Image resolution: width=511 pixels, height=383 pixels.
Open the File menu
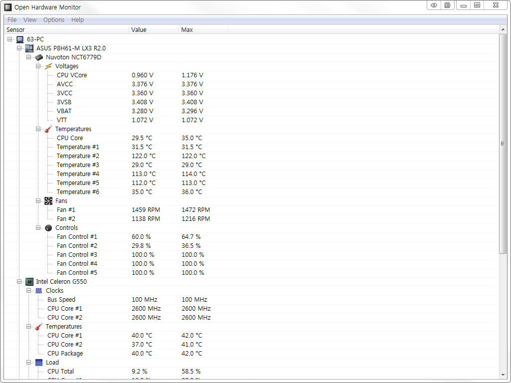pyautogui.click(x=12, y=20)
